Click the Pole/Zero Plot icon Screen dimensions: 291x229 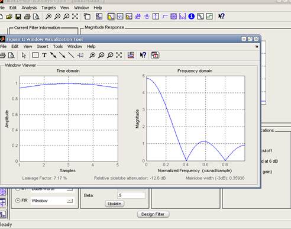click(173, 17)
